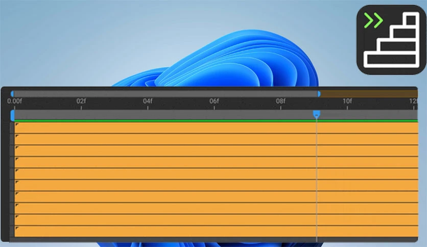
Task: Click the 02f mark on time ruler
Action: point(81,101)
